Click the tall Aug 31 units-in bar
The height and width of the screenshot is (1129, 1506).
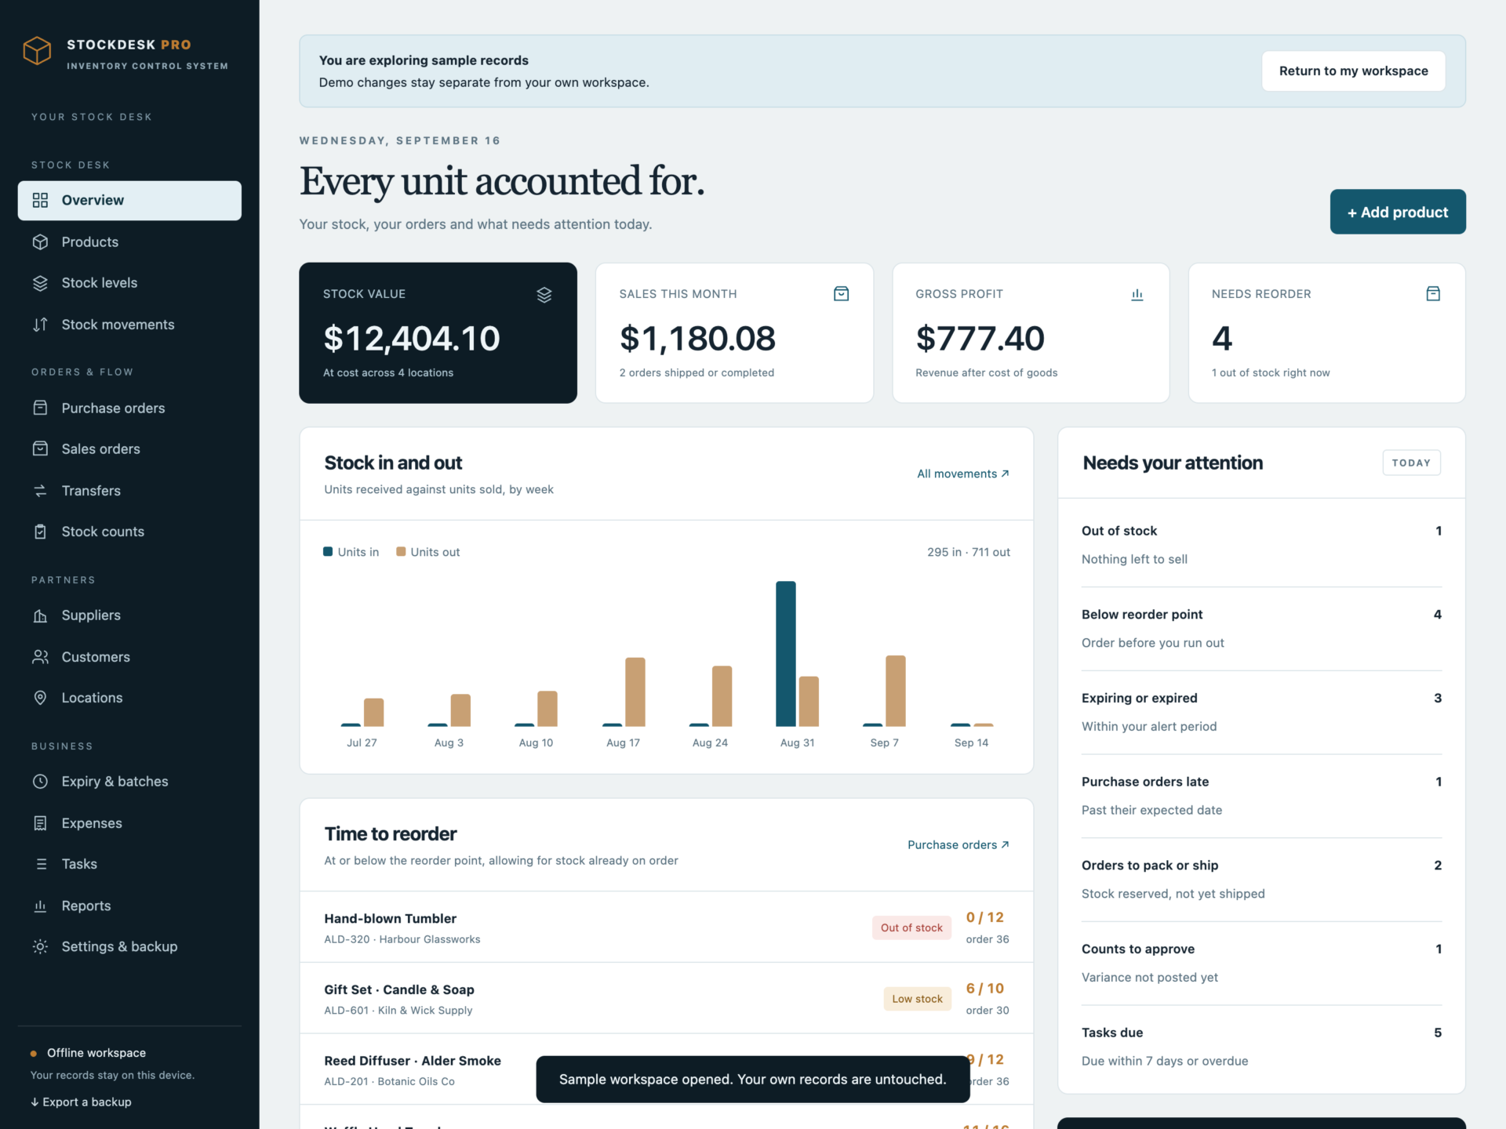click(x=785, y=654)
